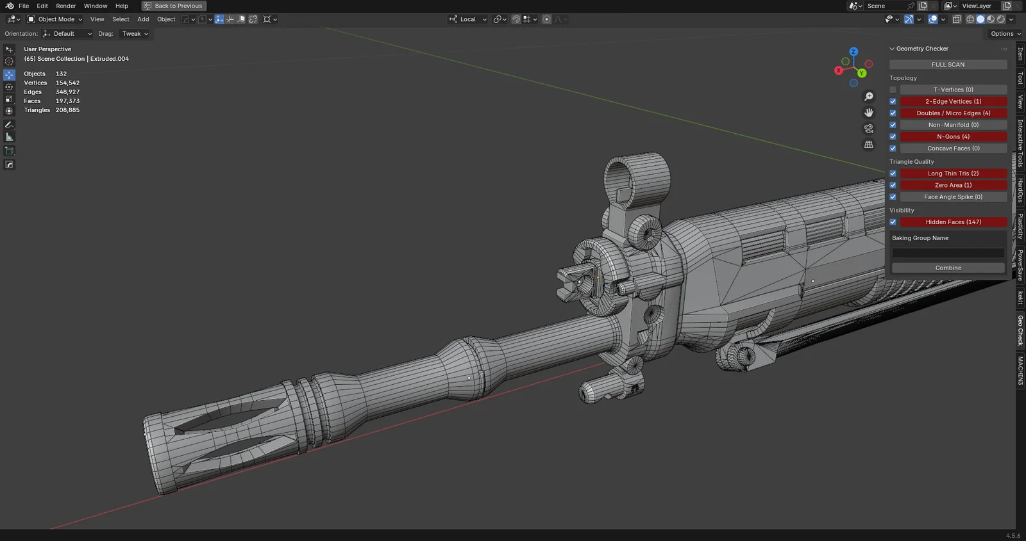Open the Render menu

point(65,6)
